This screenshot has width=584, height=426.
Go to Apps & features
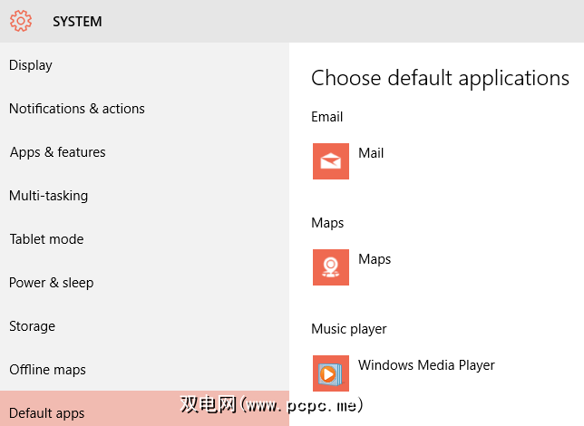(58, 152)
